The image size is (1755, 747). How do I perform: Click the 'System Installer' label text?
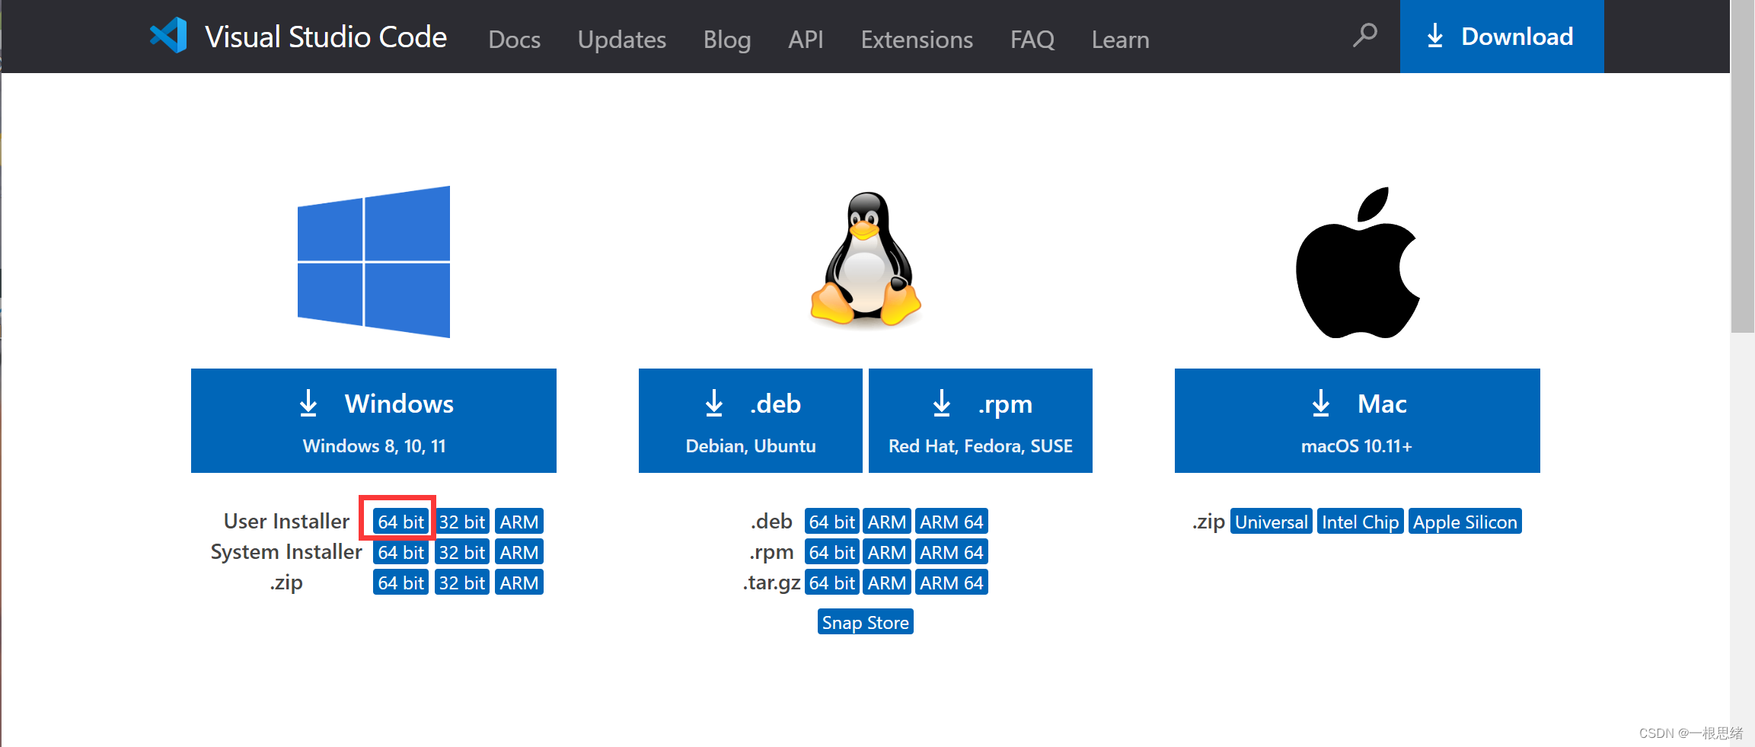pyautogui.click(x=286, y=552)
